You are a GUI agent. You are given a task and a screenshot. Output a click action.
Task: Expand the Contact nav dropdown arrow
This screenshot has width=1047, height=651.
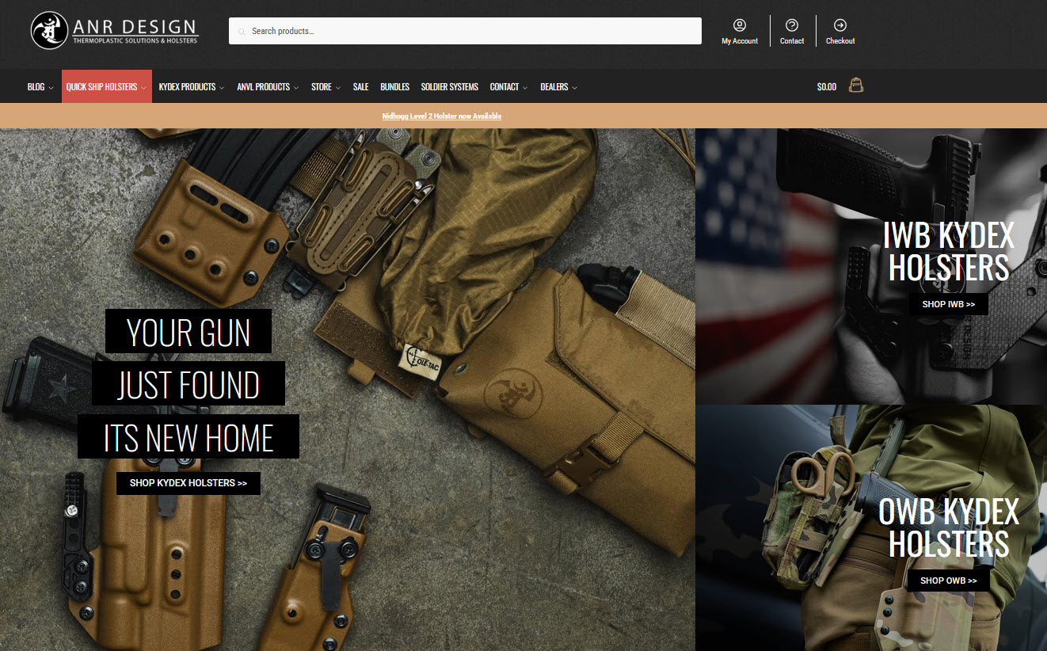[526, 88]
